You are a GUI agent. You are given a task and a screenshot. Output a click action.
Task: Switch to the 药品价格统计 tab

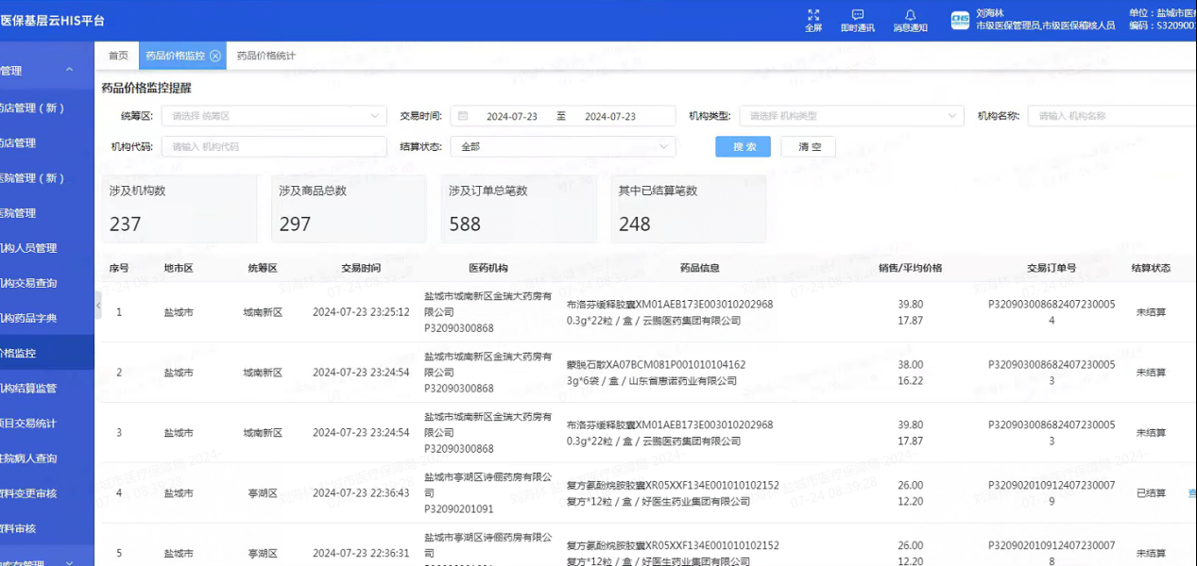(266, 56)
